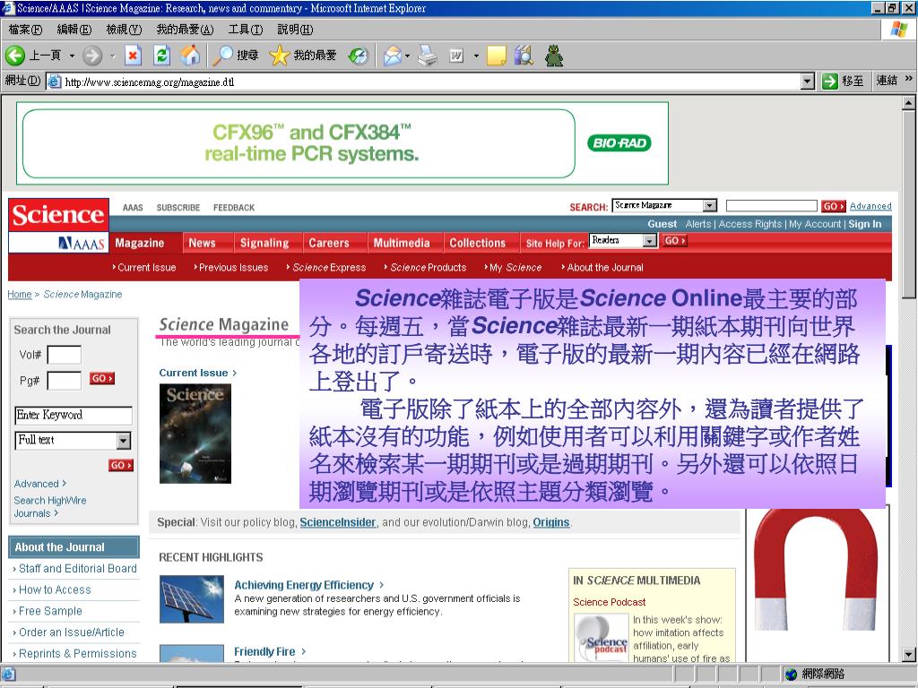Click the Enter Keyword search field

pos(74,416)
